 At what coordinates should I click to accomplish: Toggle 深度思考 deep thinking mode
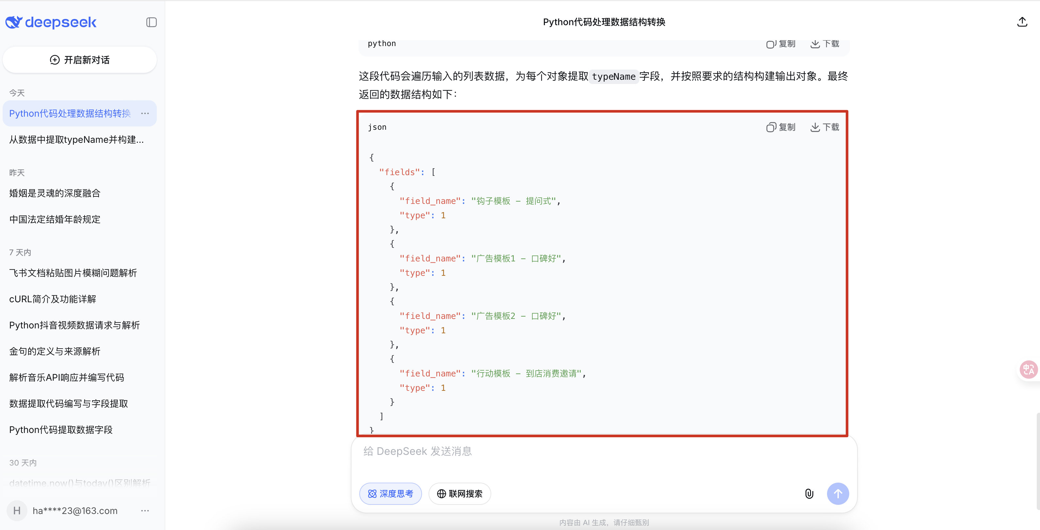click(x=390, y=494)
